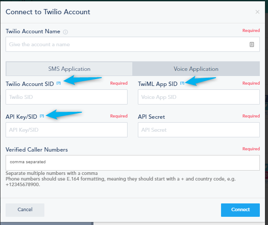The height and width of the screenshot is (225, 268).
Task: Click the E.164 formatting help text
Action: [x=121, y=182]
